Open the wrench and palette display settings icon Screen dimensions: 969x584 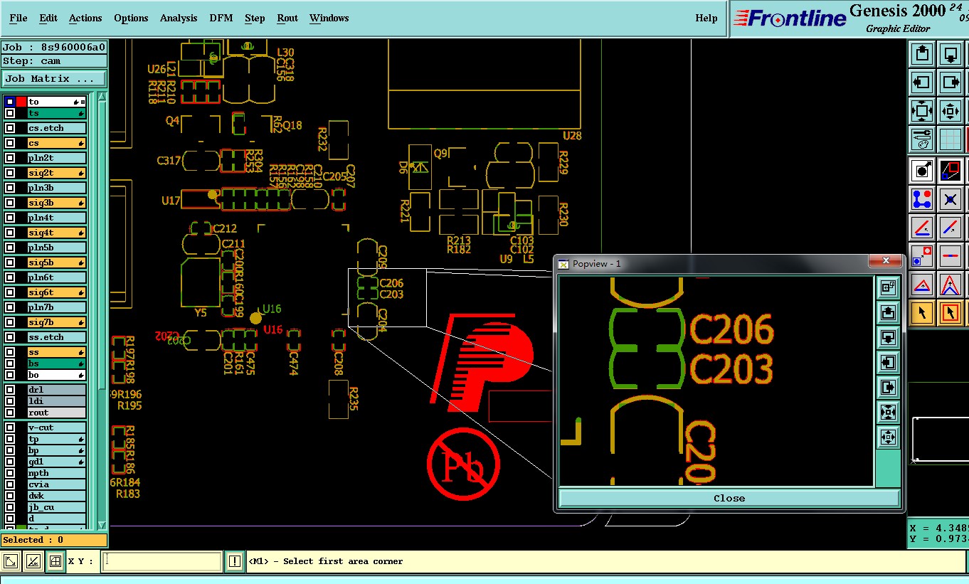pos(922,139)
